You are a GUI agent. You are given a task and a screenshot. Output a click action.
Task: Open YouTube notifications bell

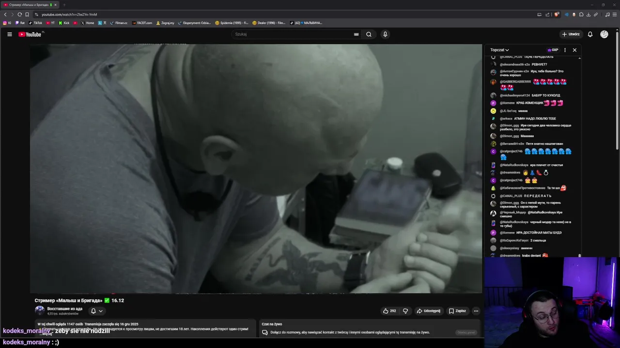590,34
